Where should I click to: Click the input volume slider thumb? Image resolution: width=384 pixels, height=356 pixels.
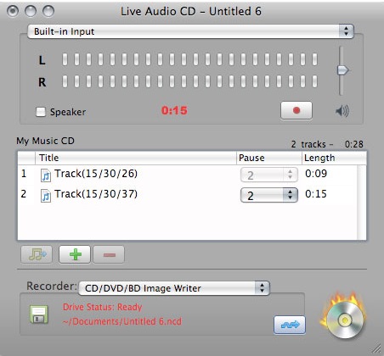click(342, 70)
